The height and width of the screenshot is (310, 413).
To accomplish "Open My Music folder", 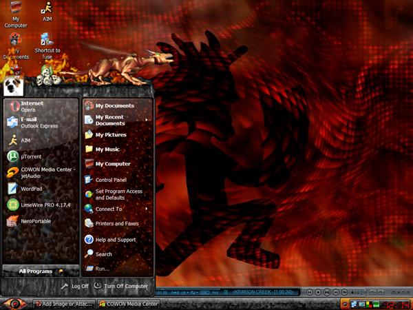I will click(x=118, y=149).
